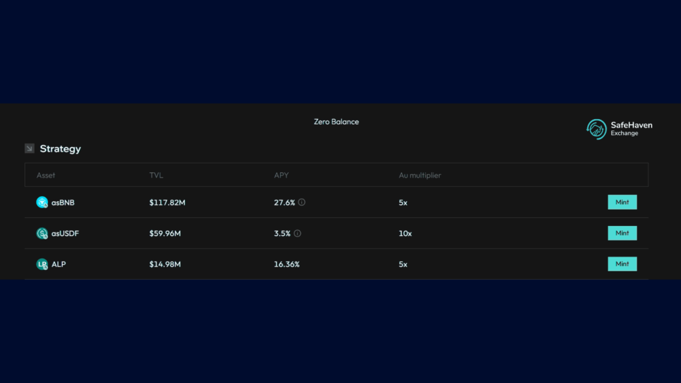
Task: Click the ALP 5x multiplier value
Action: [x=403, y=265]
